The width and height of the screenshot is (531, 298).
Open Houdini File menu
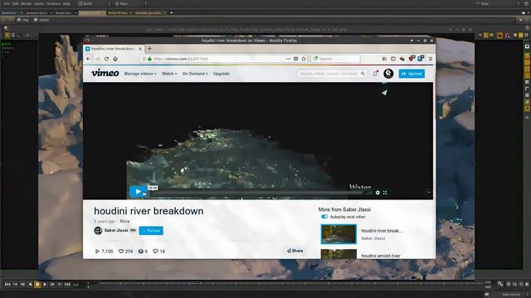7,3
